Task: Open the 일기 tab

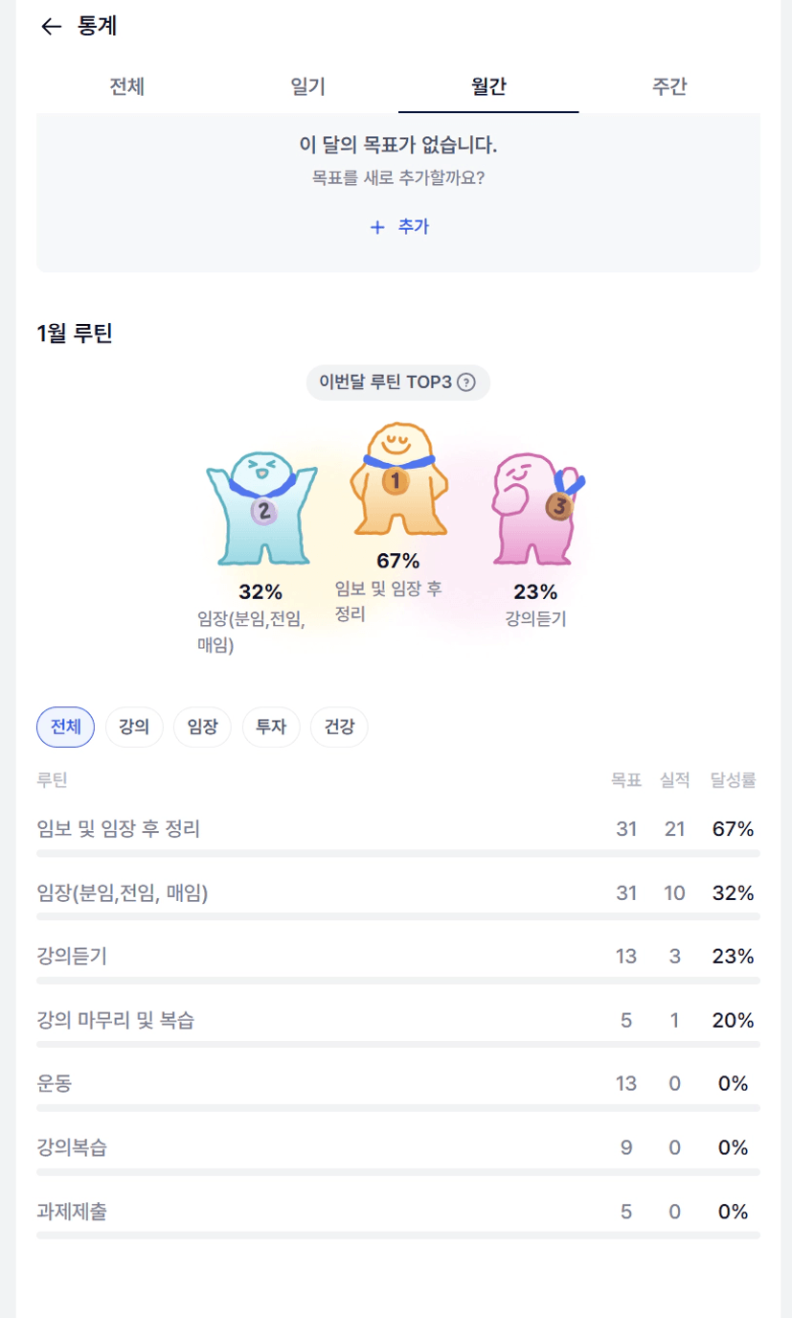Action: pyautogui.click(x=307, y=86)
